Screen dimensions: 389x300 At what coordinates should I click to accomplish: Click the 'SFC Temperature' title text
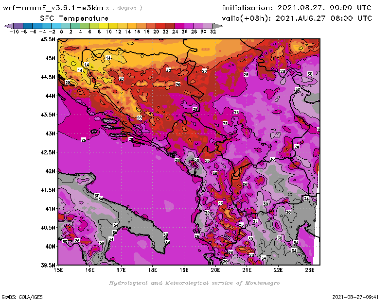point(74,18)
